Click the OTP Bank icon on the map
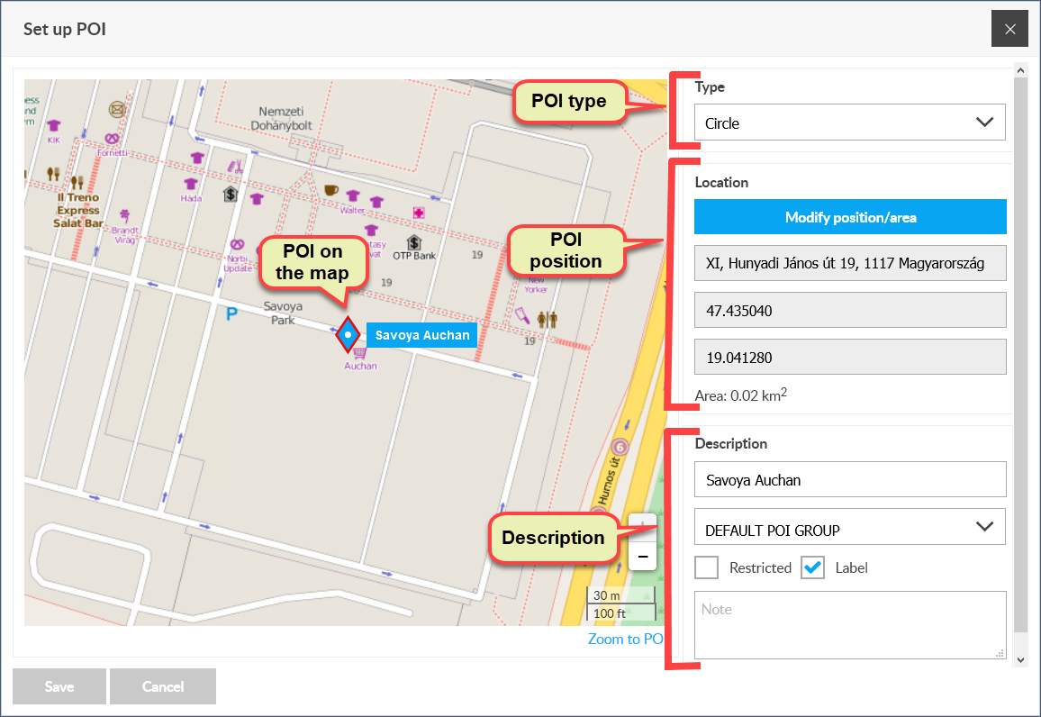 [414, 242]
